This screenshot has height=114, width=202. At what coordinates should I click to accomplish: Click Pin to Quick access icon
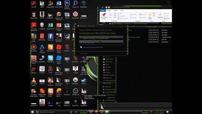[x=104, y=16]
